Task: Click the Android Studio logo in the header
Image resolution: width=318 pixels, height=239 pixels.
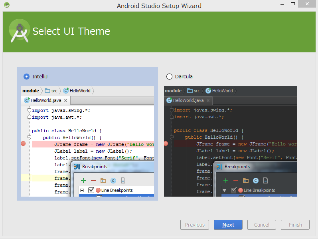Action: tap(20, 31)
